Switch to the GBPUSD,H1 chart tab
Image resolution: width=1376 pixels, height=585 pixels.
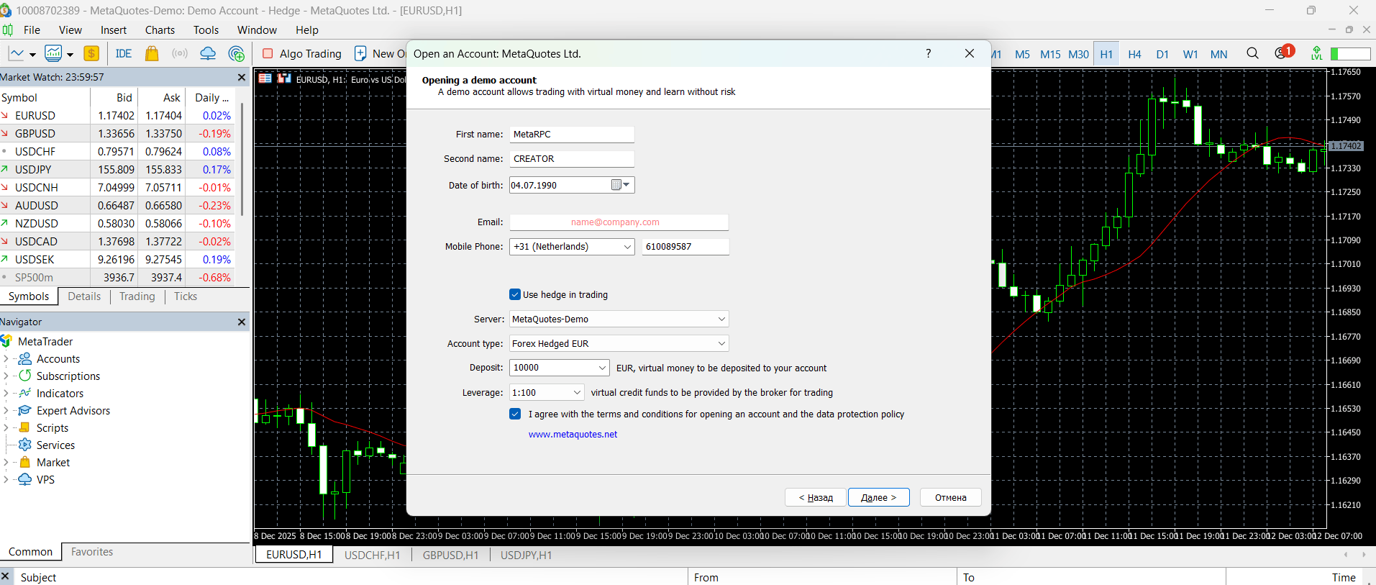point(450,555)
